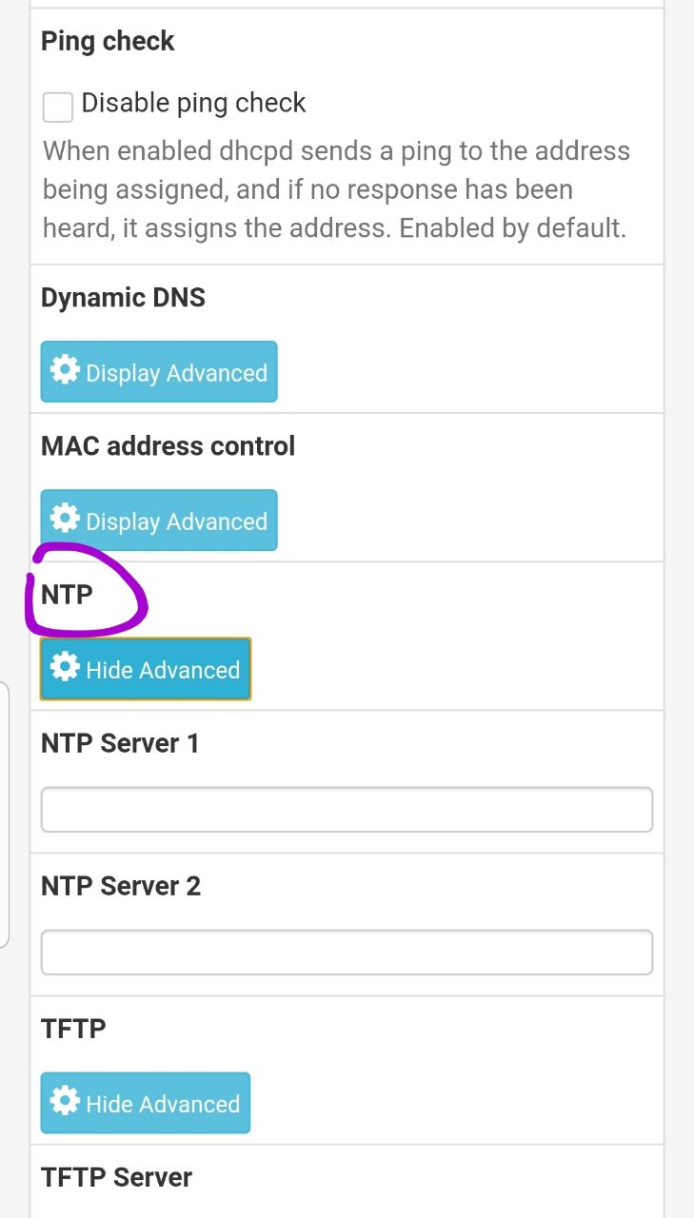Click Hide Advanced under NTP
Image resolution: width=694 pixels, height=1218 pixels.
(x=146, y=669)
